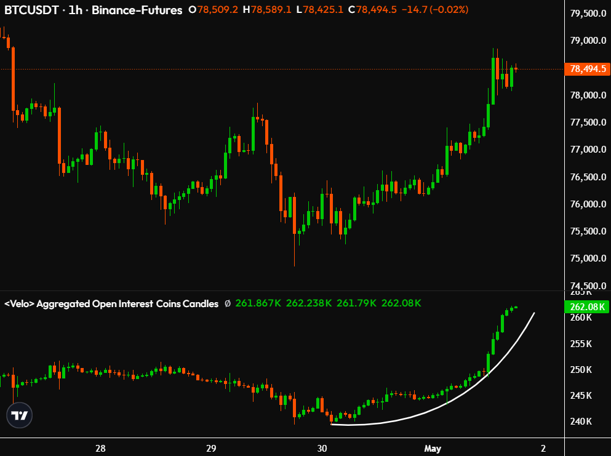The image size is (611, 456).
Task: Click the 77,000.0 price axis label
Action: click(588, 150)
